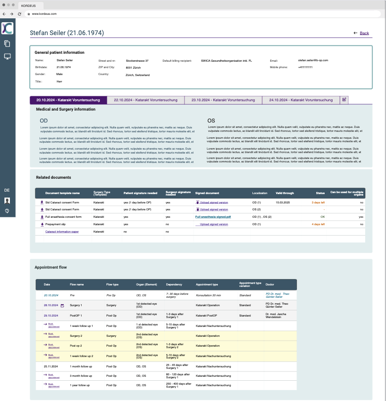The height and width of the screenshot is (401, 386).
Task: Click the notes icon after the examination tabs
Action: tap(344, 100)
